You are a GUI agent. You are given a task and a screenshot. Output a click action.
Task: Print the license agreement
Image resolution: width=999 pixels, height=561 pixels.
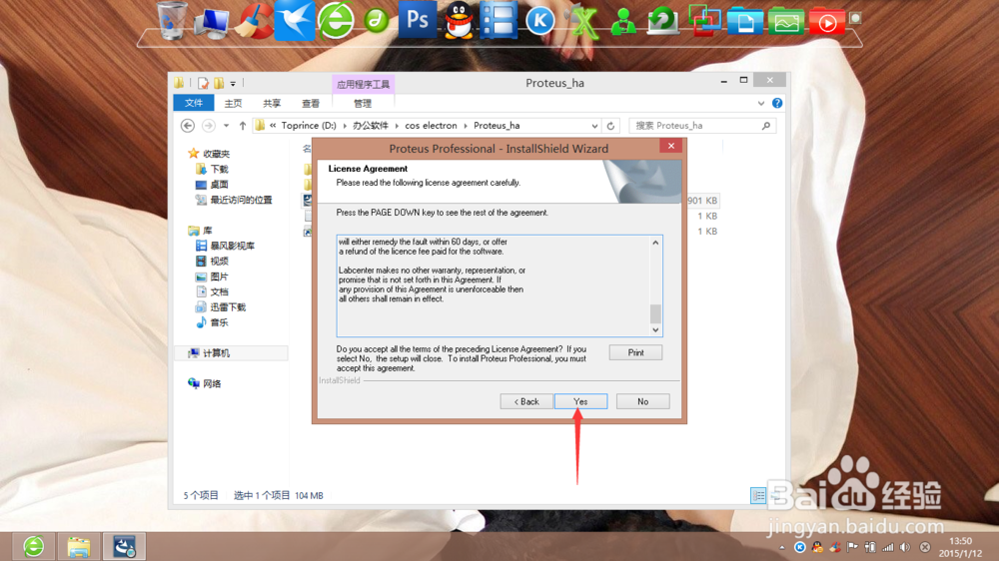[635, 352]
